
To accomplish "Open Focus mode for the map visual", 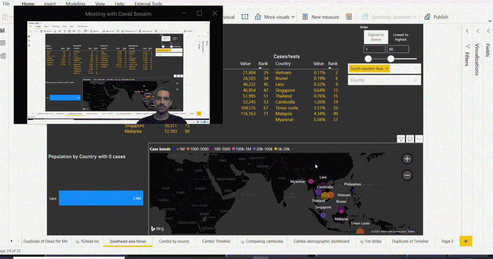I will point(410,139).
